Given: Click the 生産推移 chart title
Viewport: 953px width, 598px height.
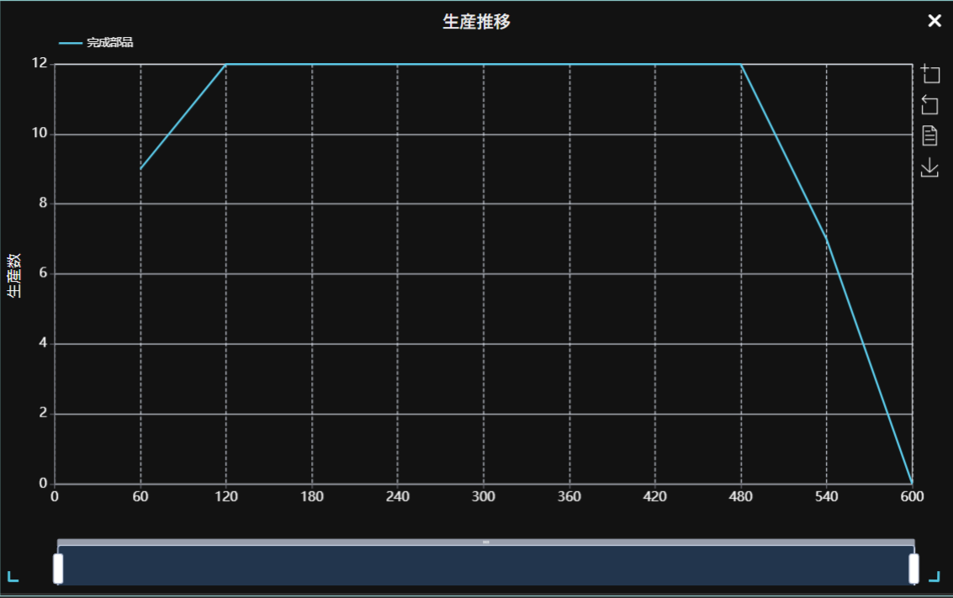Looking at the screenshot, I should (476, 22).
